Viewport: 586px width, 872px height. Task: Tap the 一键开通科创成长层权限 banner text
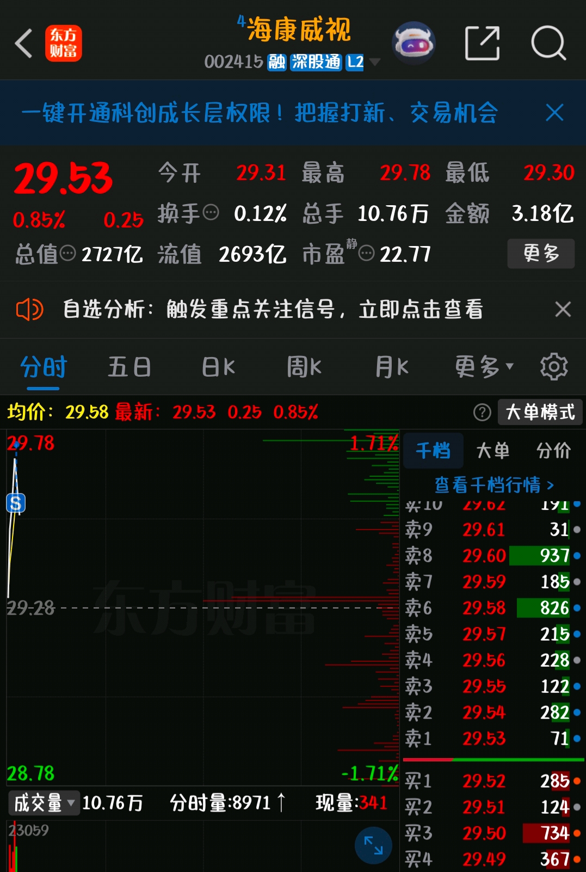coord(260,113)
